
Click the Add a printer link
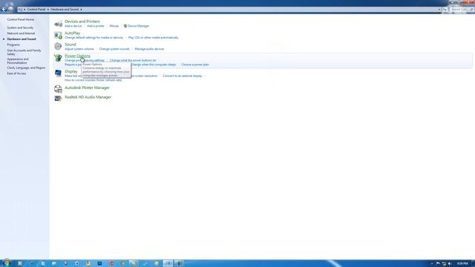96,26
